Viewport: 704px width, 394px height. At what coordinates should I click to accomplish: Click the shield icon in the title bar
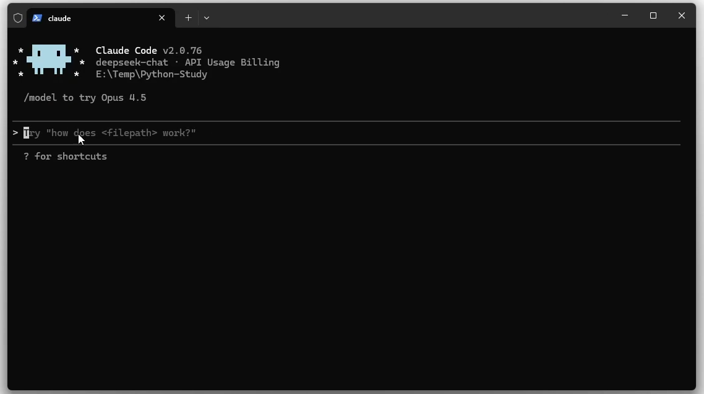pos(17,18)
